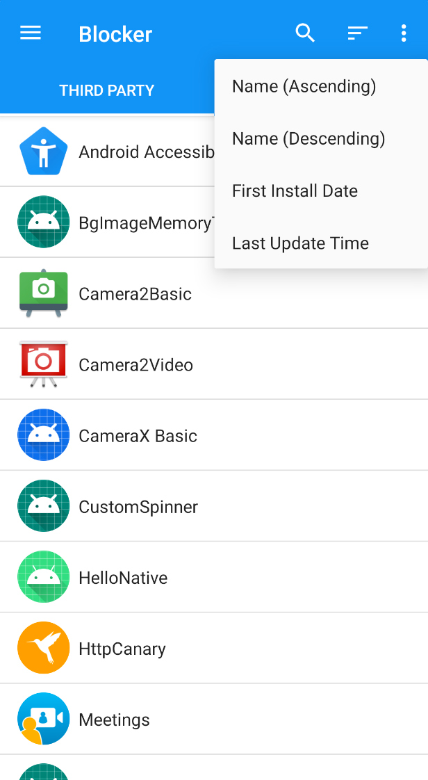Sort apps by Last Update Time
Viewport: 428px width, 780px height.
(300, 243)
